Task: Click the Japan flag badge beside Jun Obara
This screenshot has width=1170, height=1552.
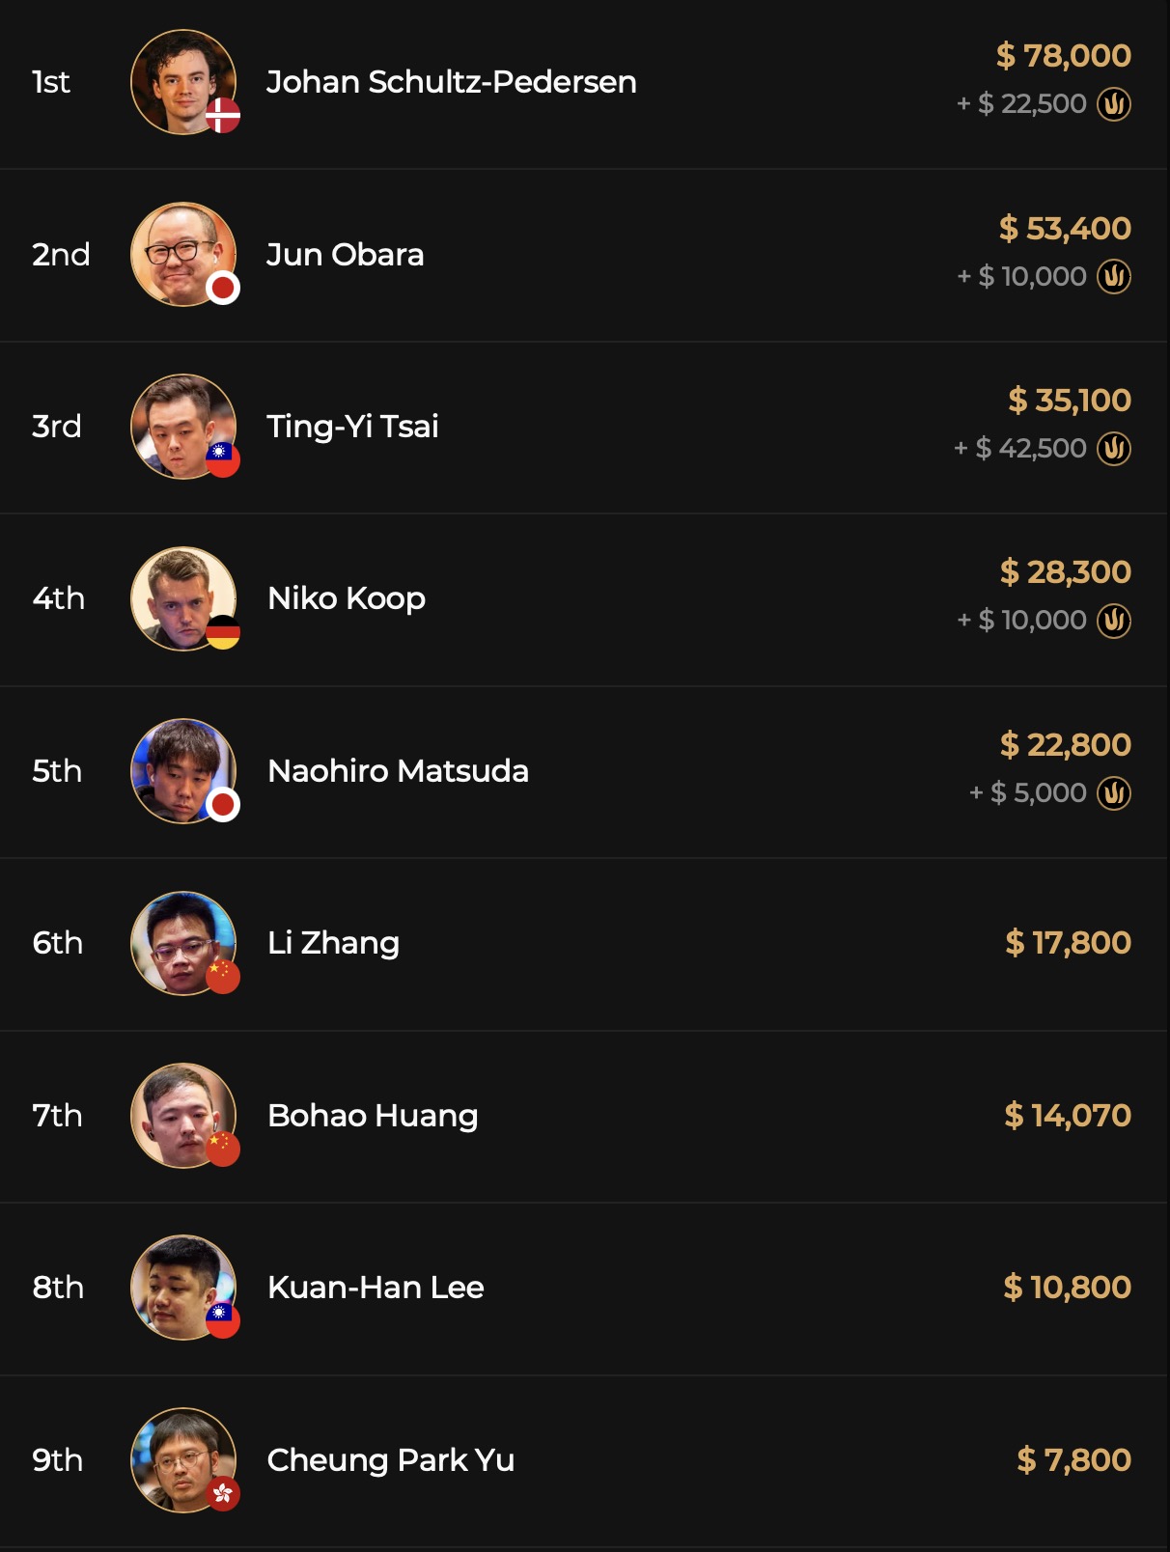Action: [223, 288]
